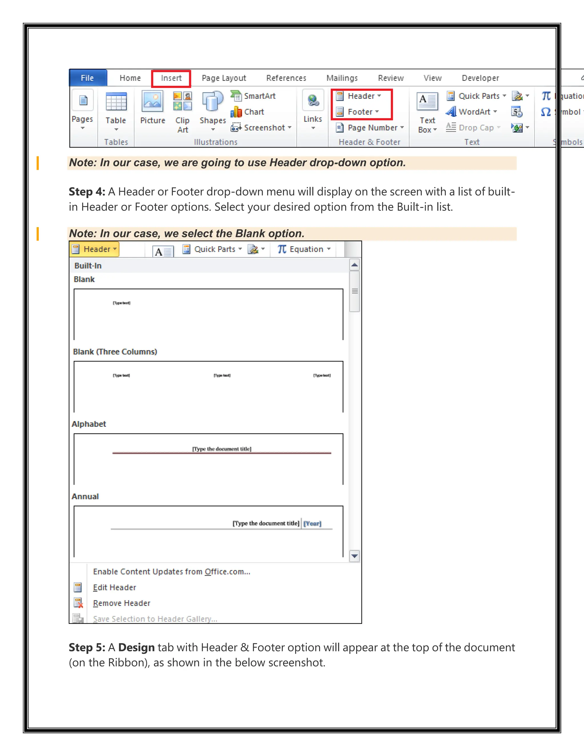Screen dimensions: 584x756
Task: Choose the Alphabet header thumbnail
Action: pyautogui.click(x=208, y=459)
